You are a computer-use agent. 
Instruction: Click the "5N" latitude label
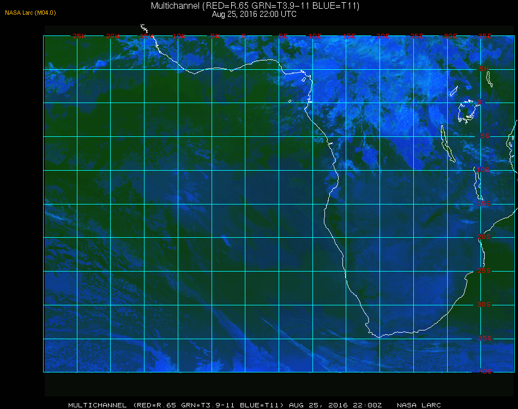[484, 69]
